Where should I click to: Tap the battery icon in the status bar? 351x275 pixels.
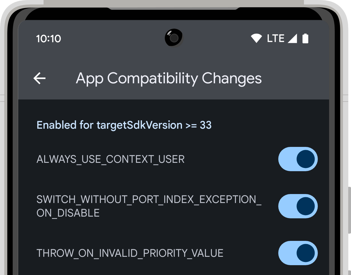pyautogui.click(x=305, y=38)
